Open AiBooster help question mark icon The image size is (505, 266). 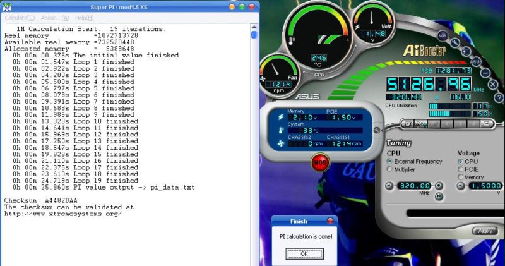click(499, 98)
